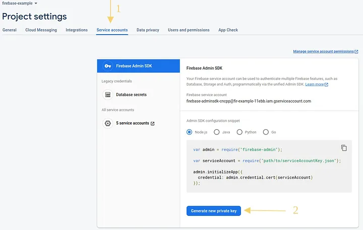Open Users and permissions tab
363x230 pixels.
(x=189, y=30)
